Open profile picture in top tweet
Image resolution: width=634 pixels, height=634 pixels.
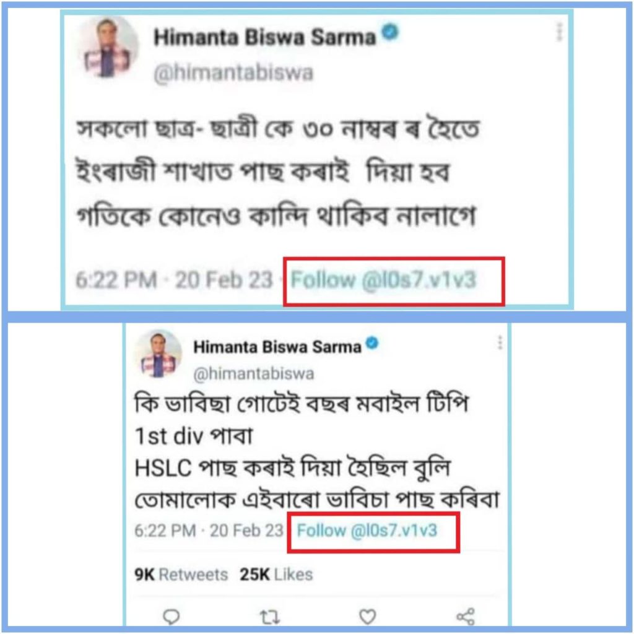click(x=107, y=48)
